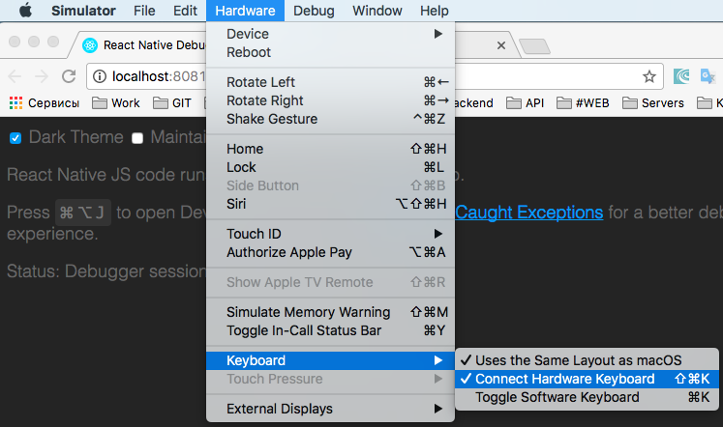Expand the Device submenu
Image resolution: width=723 pixels, height=427 pixels.
click(330, 34)
